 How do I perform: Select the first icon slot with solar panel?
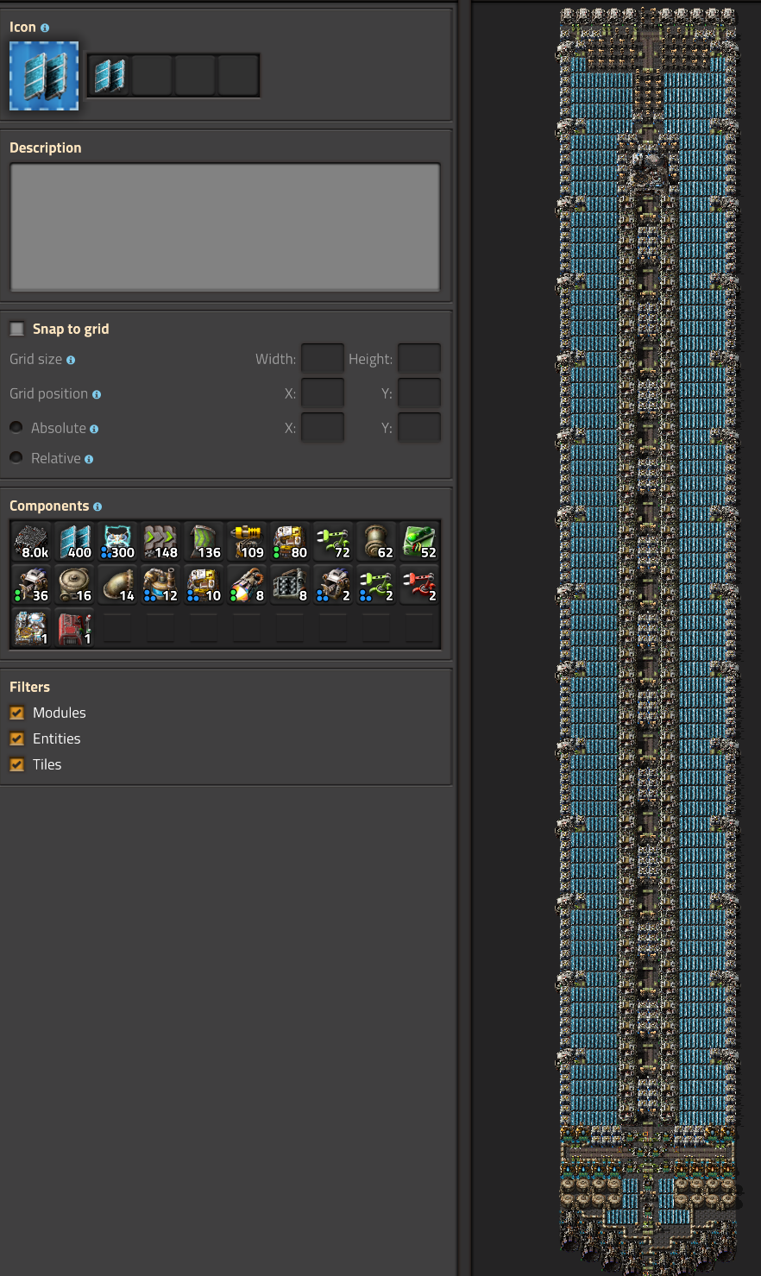[x=110, y=76]
